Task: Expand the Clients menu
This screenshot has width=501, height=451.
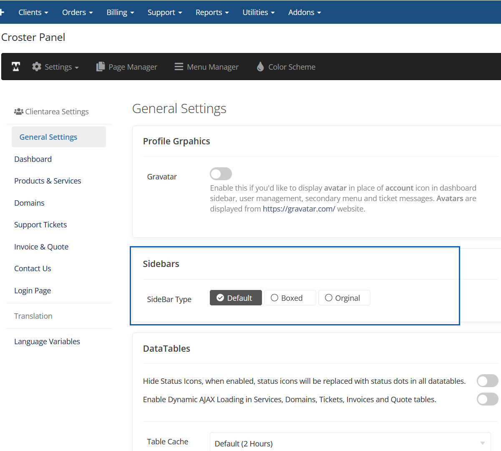Action: pyautogui.click(x=33, y=13)
